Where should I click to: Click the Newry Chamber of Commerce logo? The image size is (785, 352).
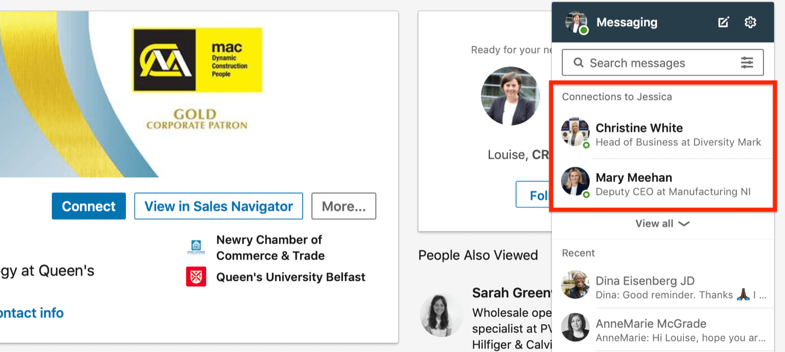[196, 247]
